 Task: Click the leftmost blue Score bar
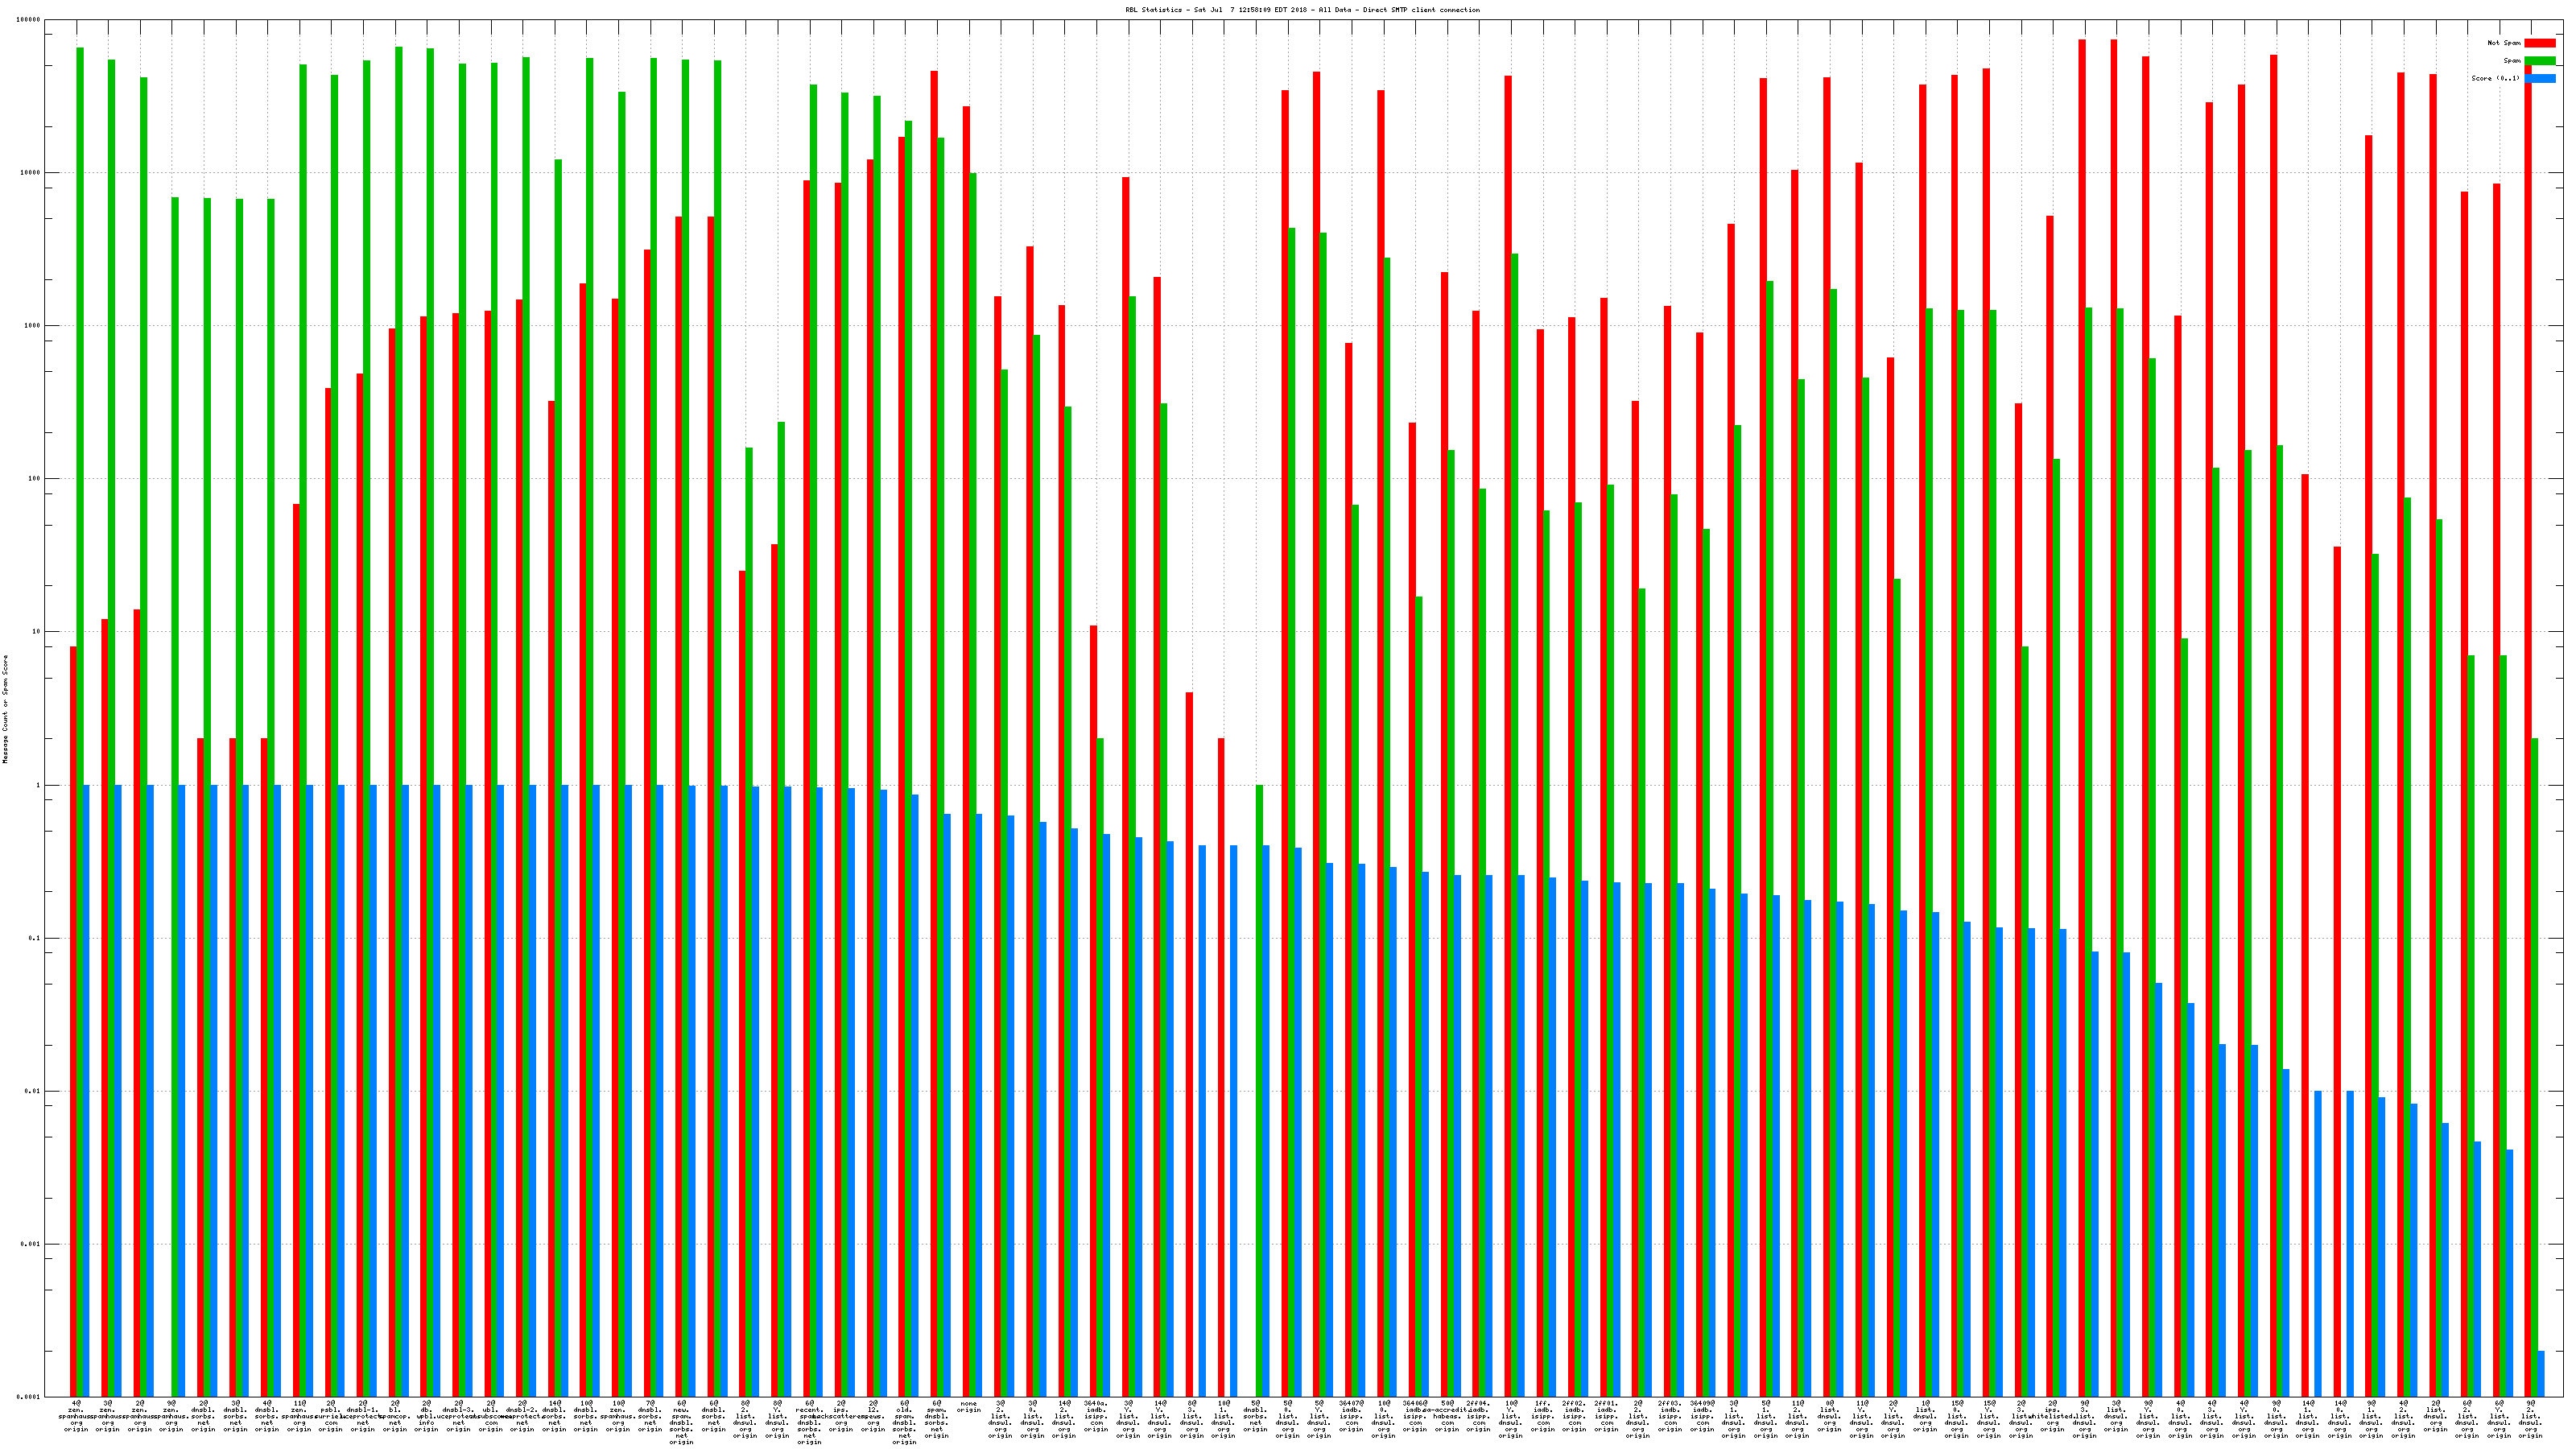pos(86,1090)
